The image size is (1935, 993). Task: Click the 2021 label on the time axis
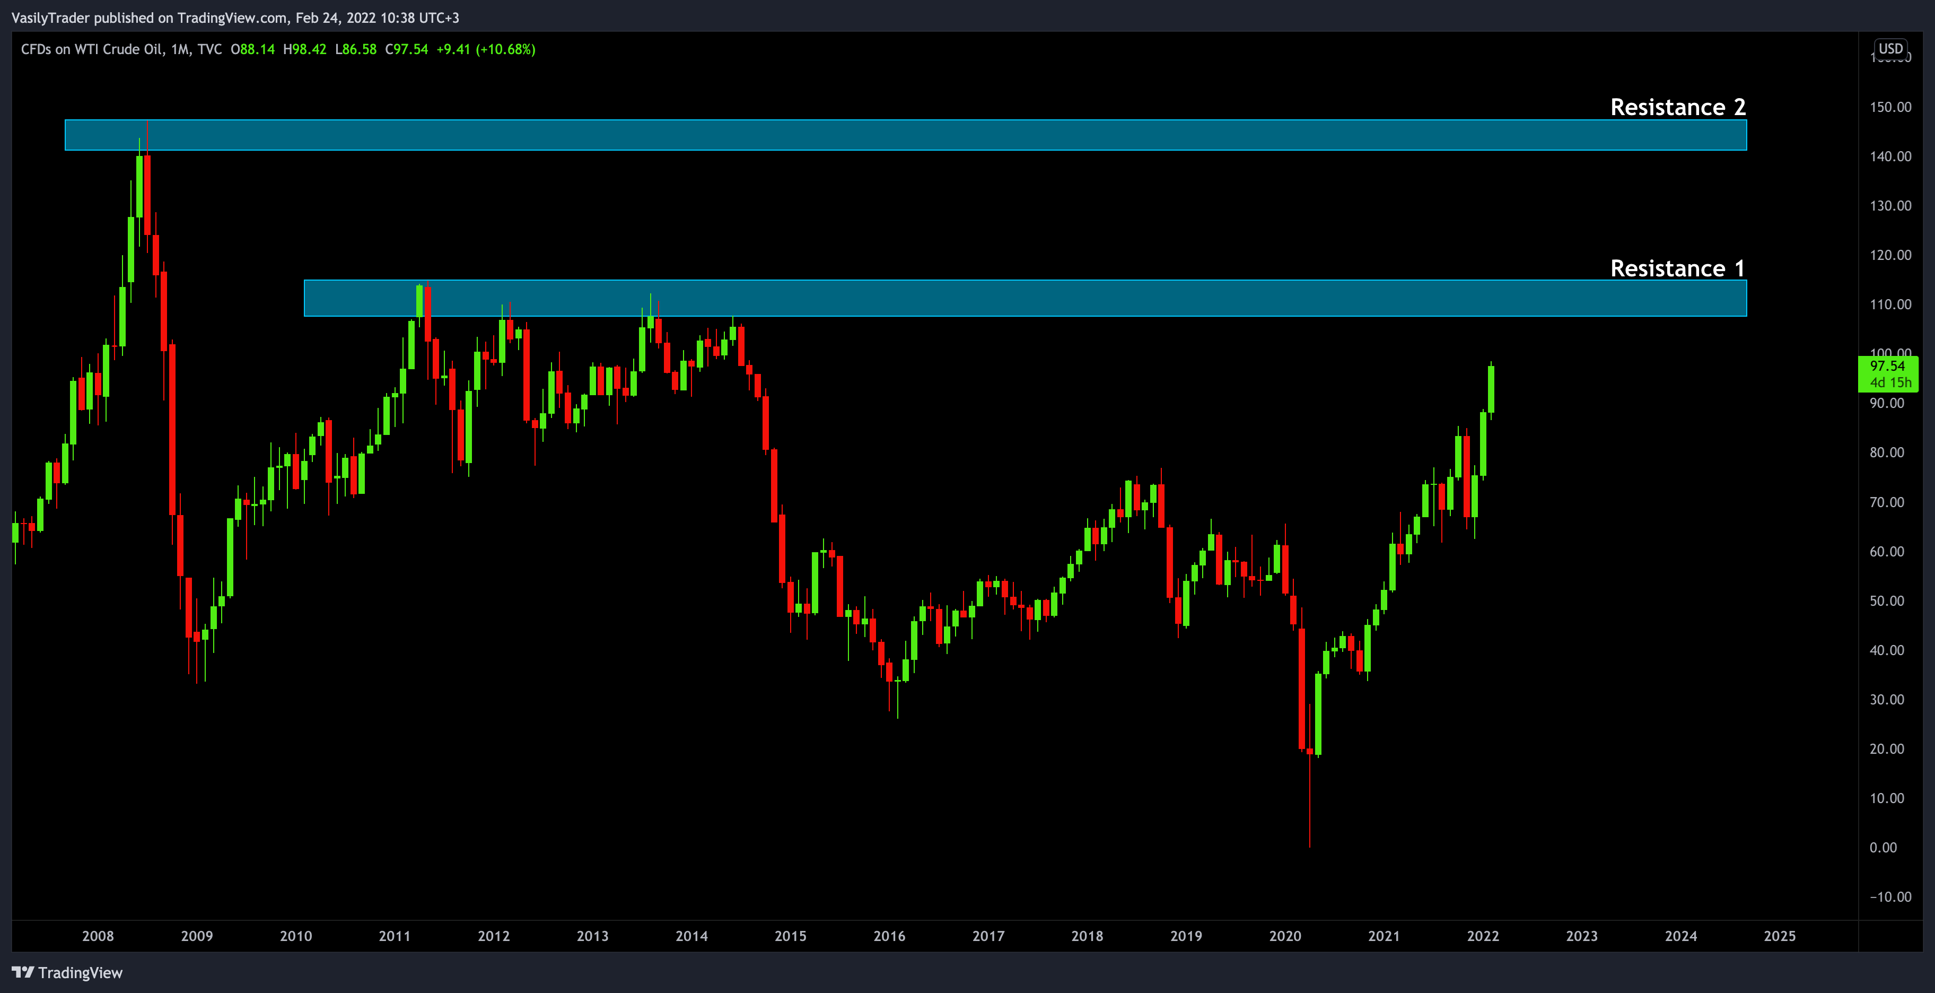[1384, 936]
